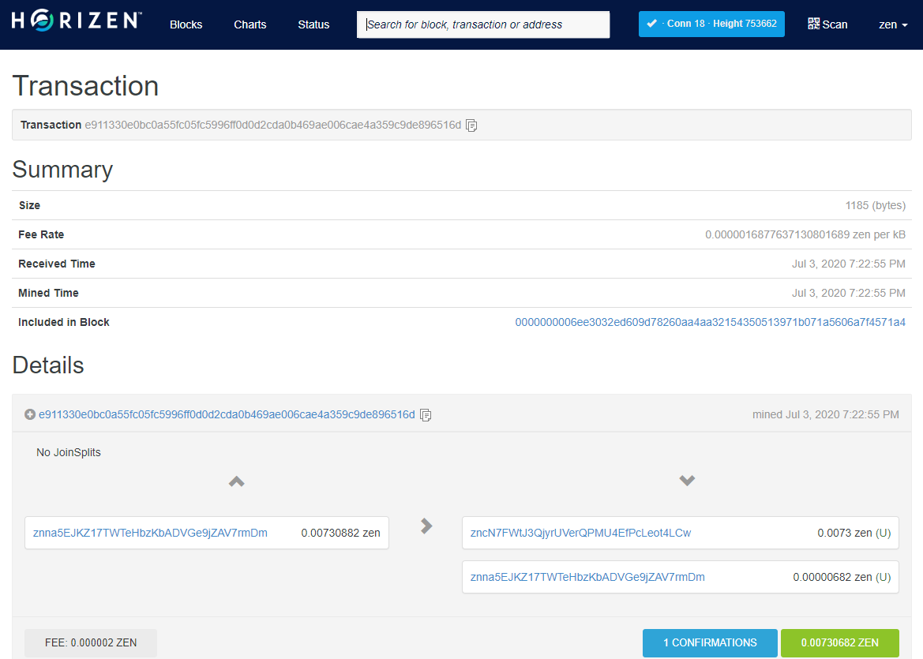Expand transaction details with plus icon

click(x=30, y=414)
